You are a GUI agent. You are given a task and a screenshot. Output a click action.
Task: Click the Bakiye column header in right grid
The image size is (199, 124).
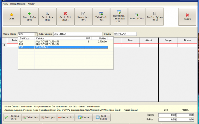168,40
